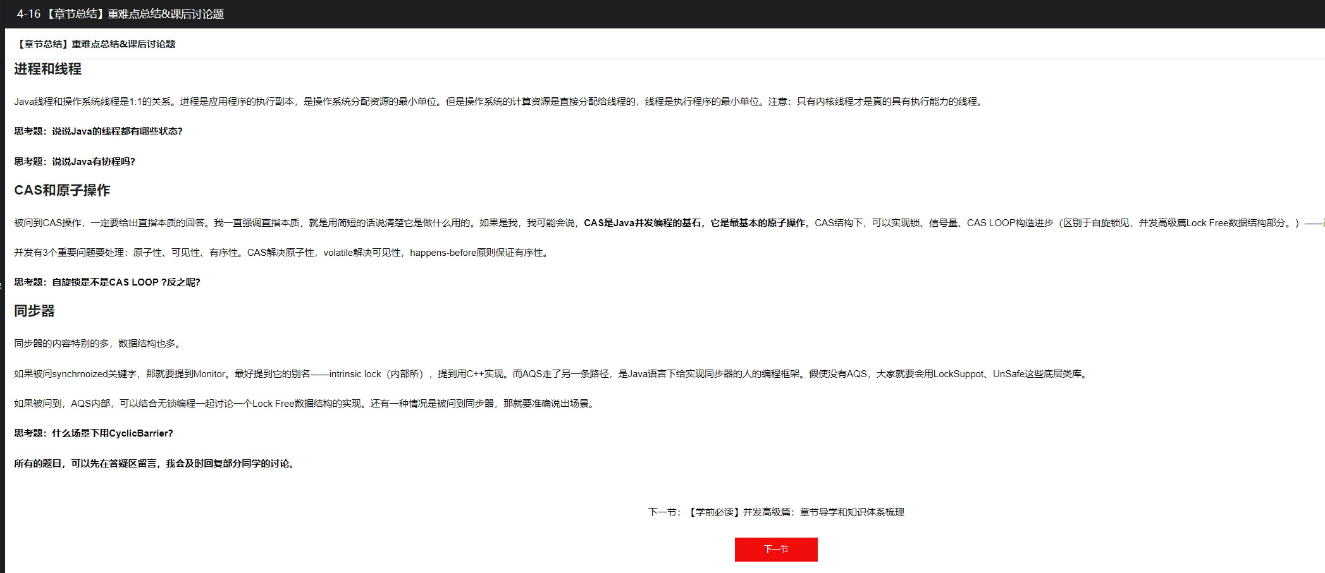Screen dimensions: 1325x573
Task: Click the white sub-header 【章节总结】重难点总结&课后讨论题
Action: pyautogui.click(x=95, y=44)
